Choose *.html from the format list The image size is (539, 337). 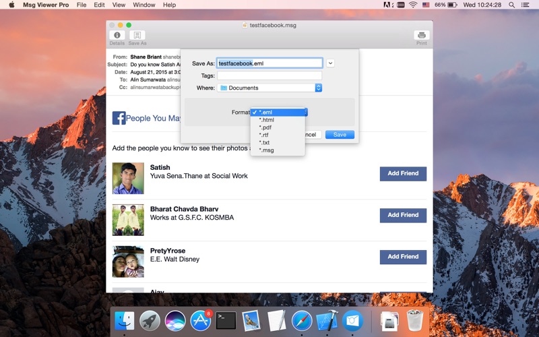point(267,120)
